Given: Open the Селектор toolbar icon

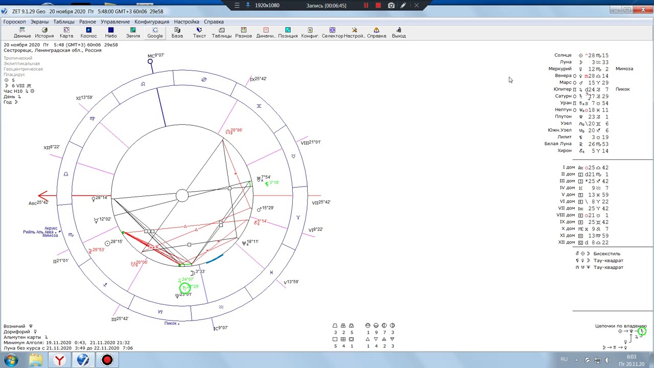Looking at the screenshot, I should 332,33.
